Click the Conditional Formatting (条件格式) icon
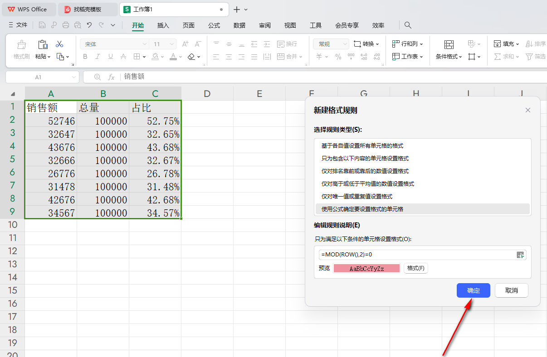The width and height of the screenshot is (547, 357). 449,44
